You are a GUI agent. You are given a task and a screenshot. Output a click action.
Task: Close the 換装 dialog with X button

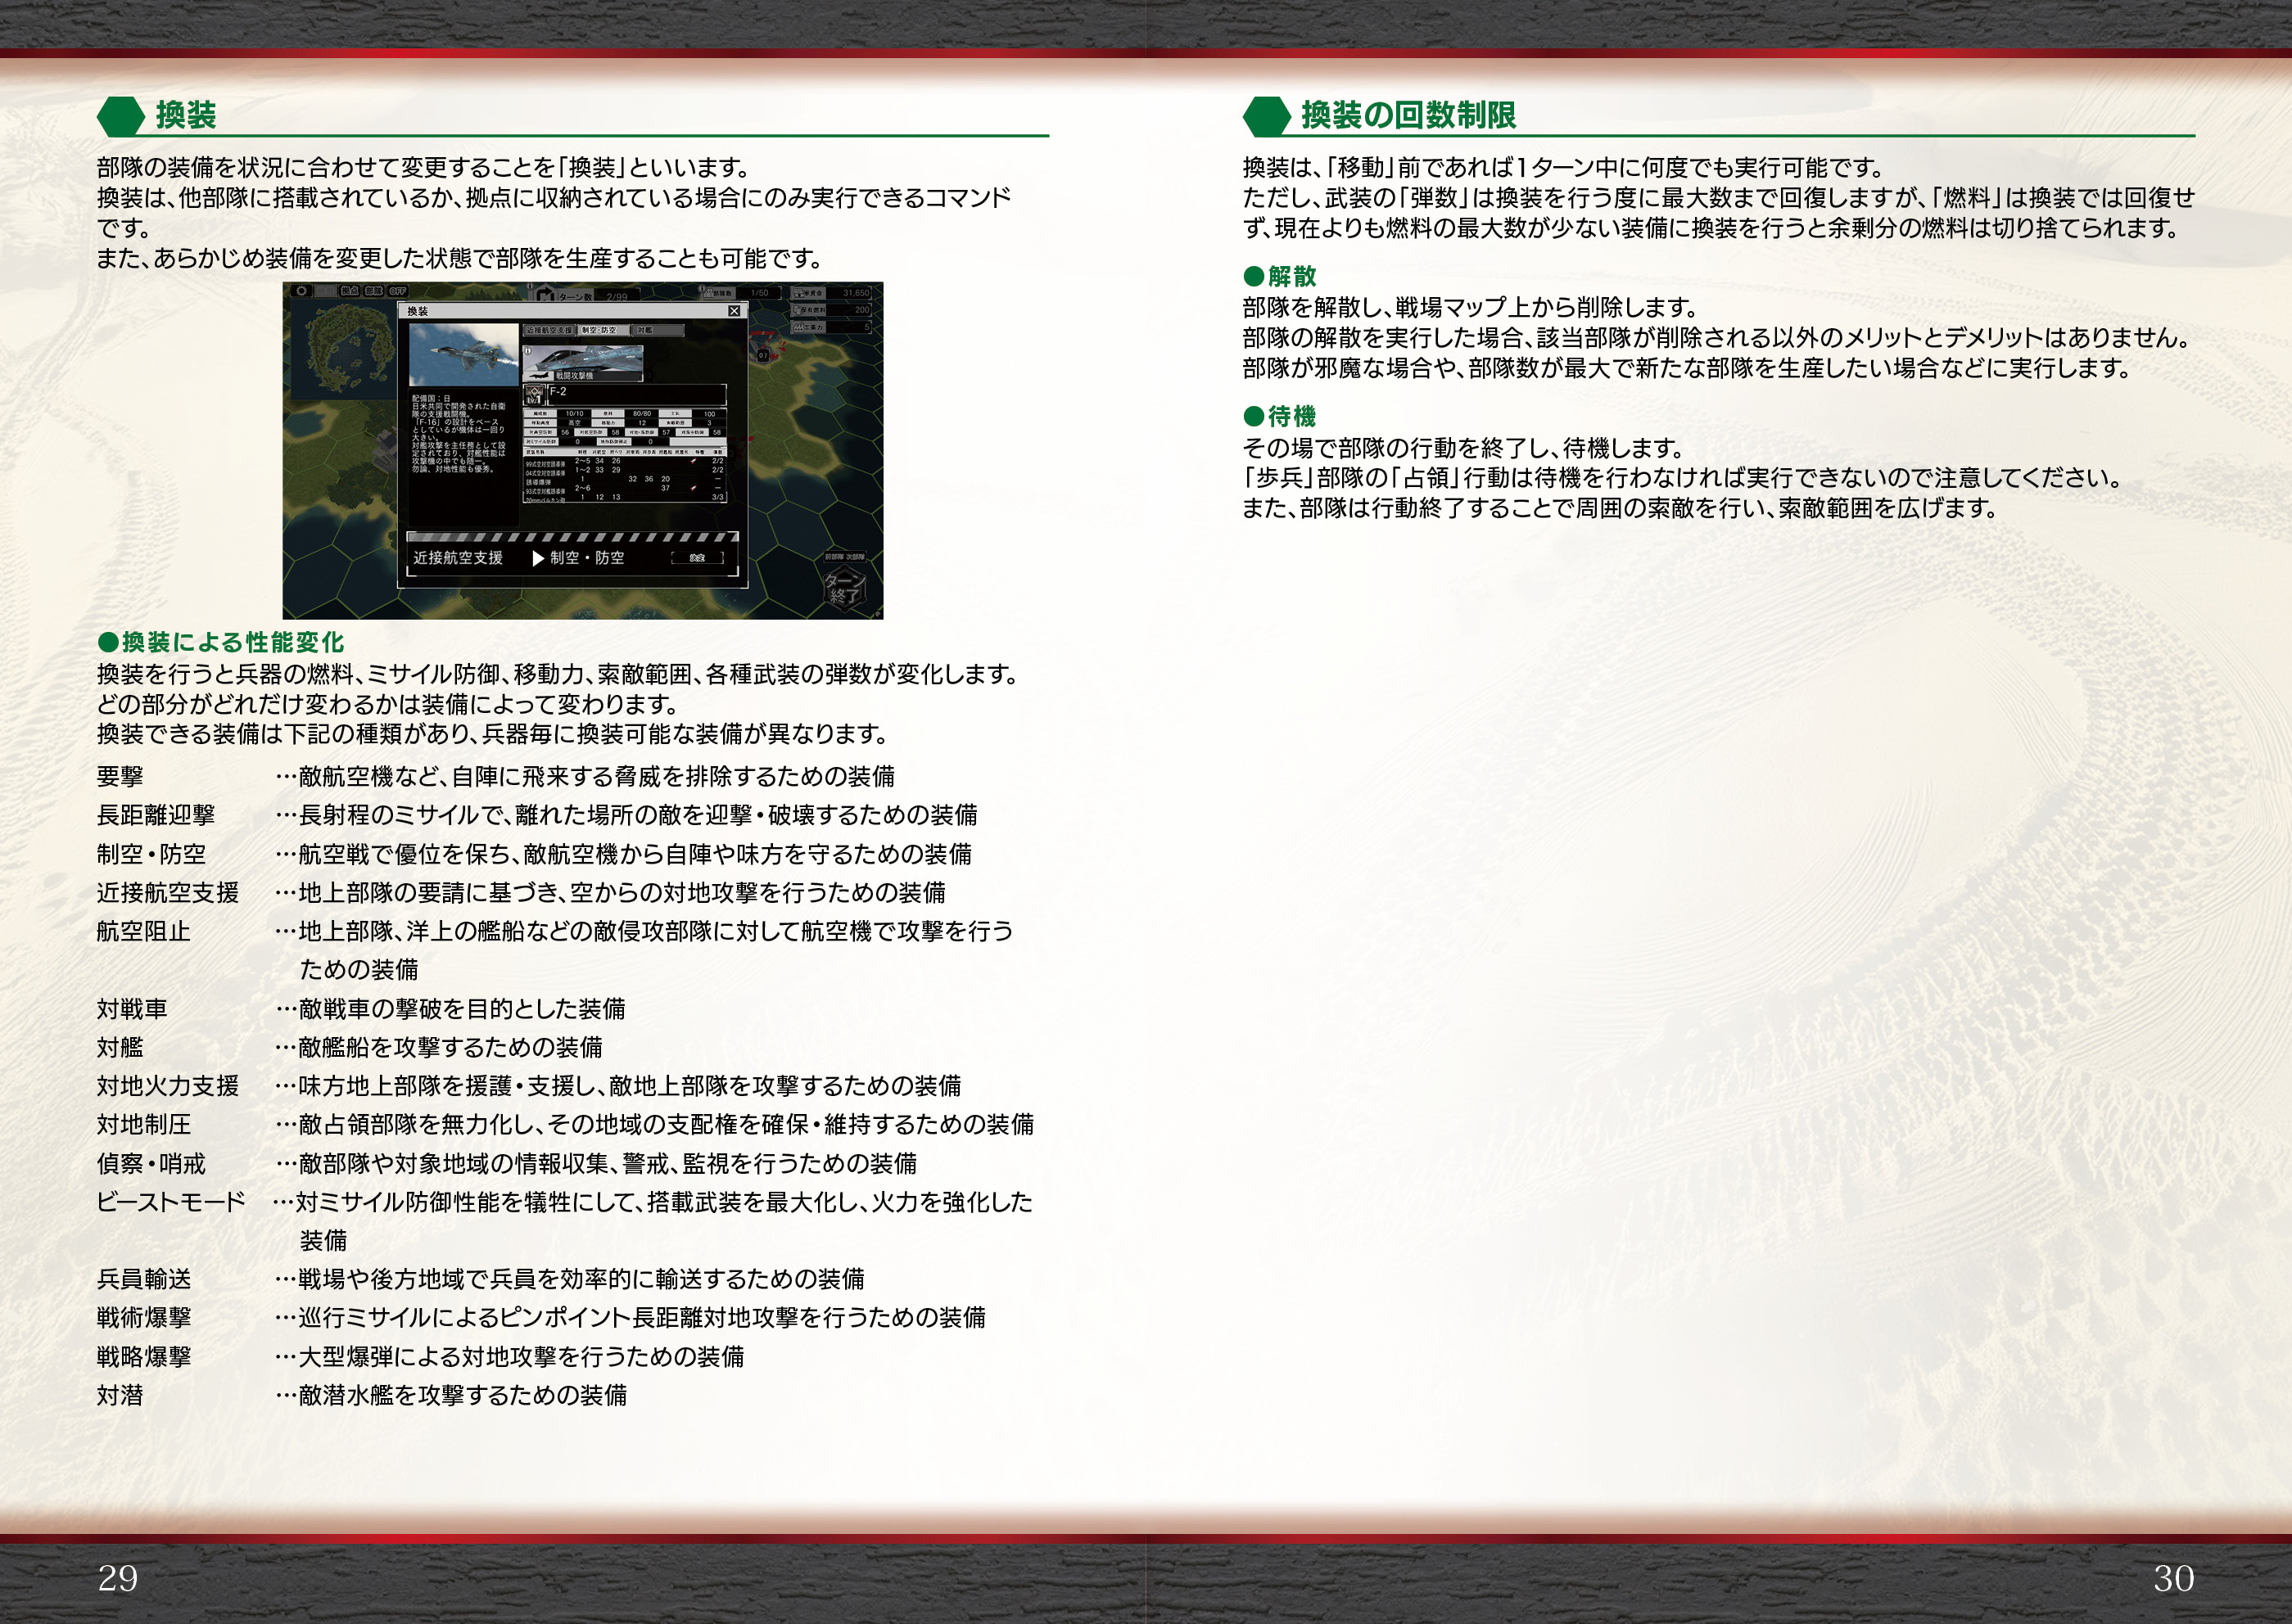pos(735,311)
